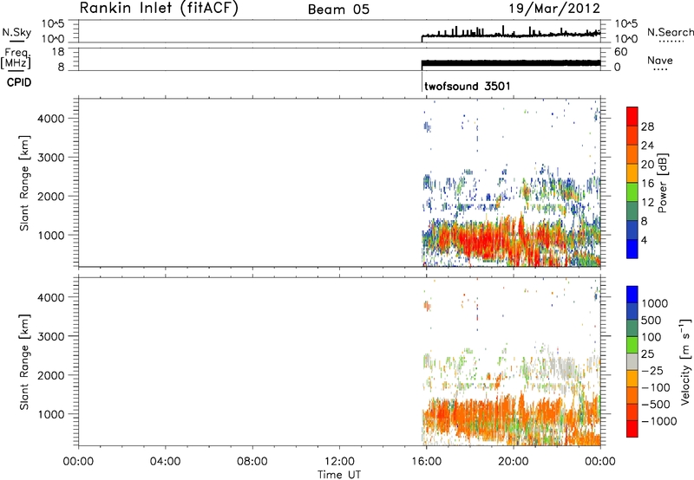The height and width of the screenshot is (480, 694).
Task: Click the "Rankin Inlet (fitACF)" plot title
Action: (x=159, y=9)
